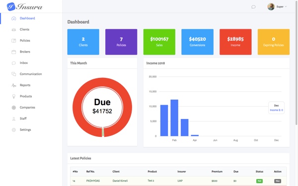This screenshot has width=298, height=186.
Task: Expand the Super user dropdown arrow
Action: [x=286, y=6]
